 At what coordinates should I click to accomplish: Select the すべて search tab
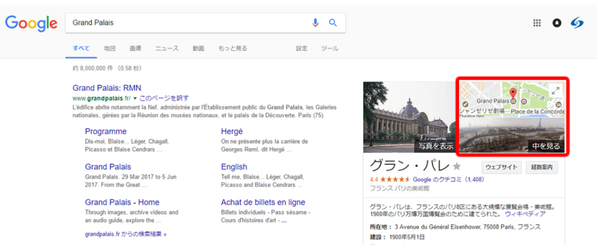click(x=81, y=49)
